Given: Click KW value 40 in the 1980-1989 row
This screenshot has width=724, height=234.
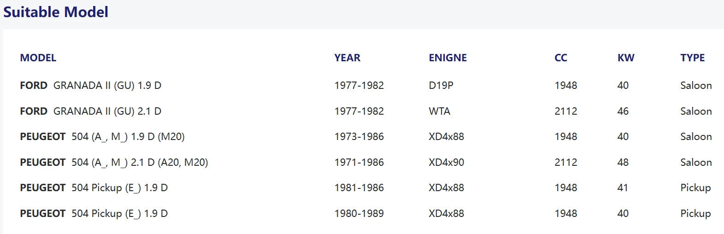Looking at the screenshot, I should click(623, 214).
